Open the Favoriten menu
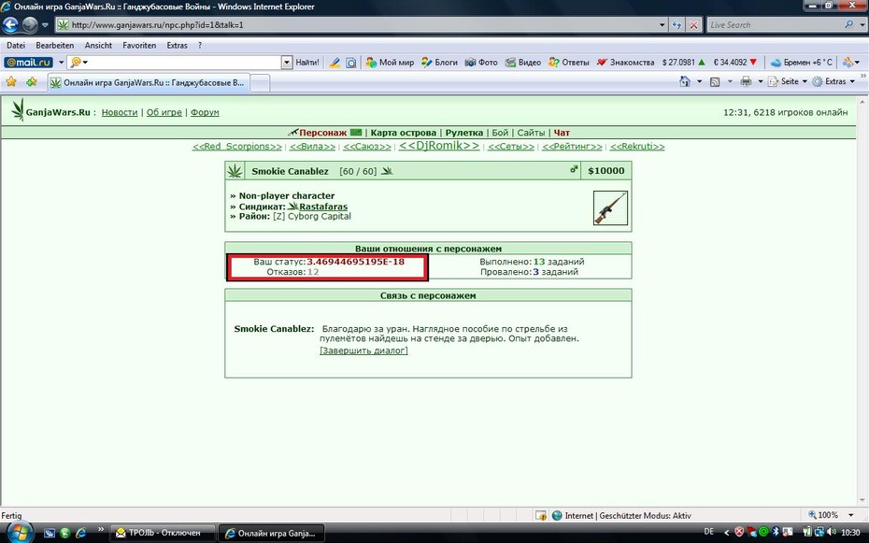 tap(139, 46)
